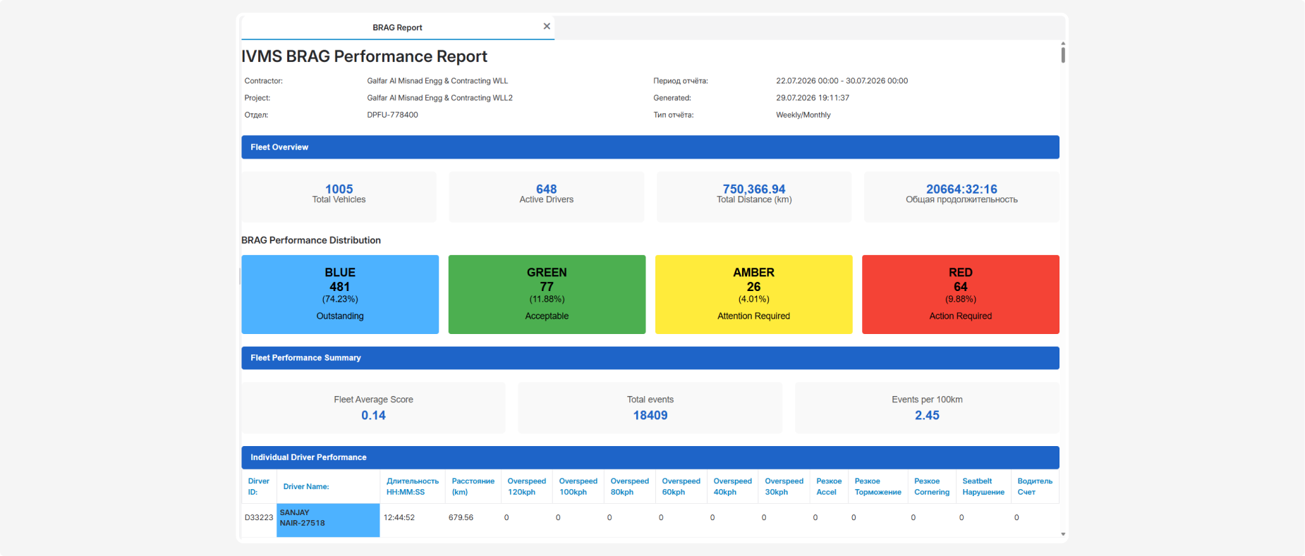Click the AMBER Attention Required tile
The image size is (1305, 556).
(x=753, y=295)
